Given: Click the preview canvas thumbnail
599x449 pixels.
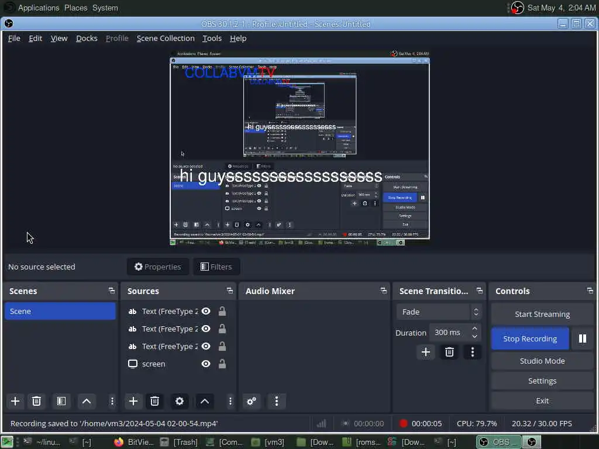Looking at the screenshot, I should pos(299,148).
